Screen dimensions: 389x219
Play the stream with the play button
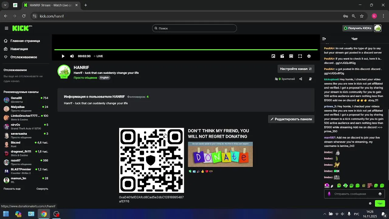[x=63, y=56]
